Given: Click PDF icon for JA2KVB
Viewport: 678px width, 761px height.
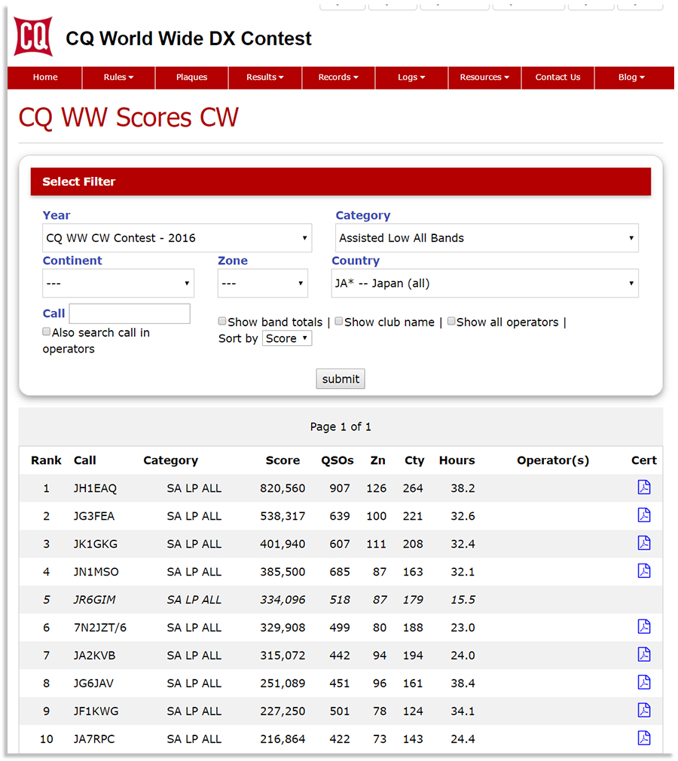Looking at the screenshot, I should [x=643, y=655].
